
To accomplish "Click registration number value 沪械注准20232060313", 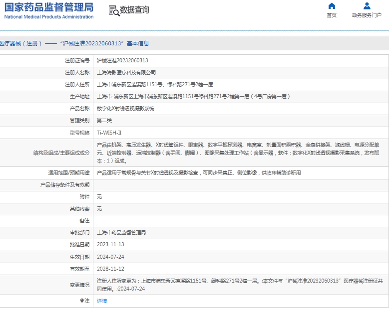I will [x=122, y=60].
